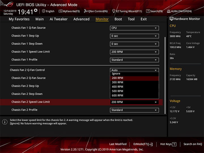Open Chassis Fan 1 Speed Low Limit dropdown
Screen dimensions: 204x153
[134, 52]
